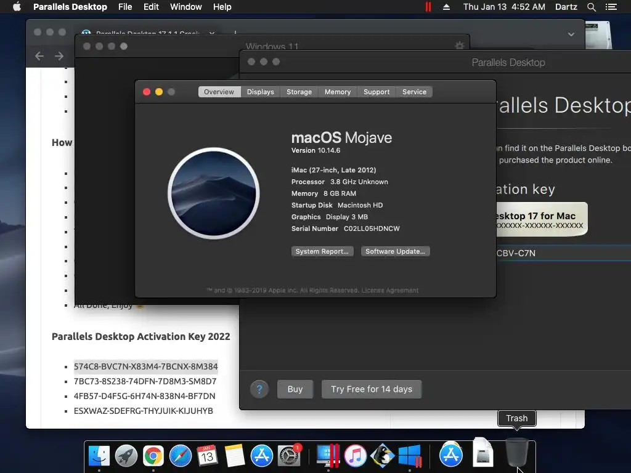Open Notes app in the dock
Viewport: 631px width, 473px height.
(x=235, y=456)
